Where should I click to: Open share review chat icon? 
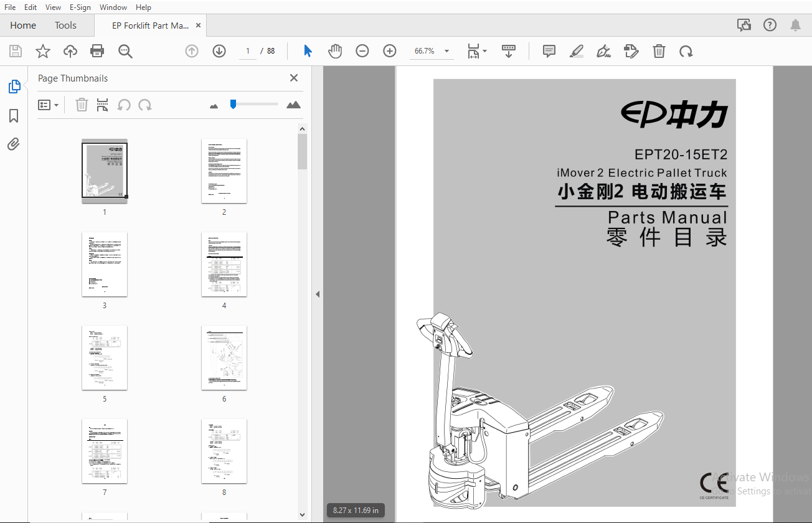pyautogui.click(x=744, y=26)
